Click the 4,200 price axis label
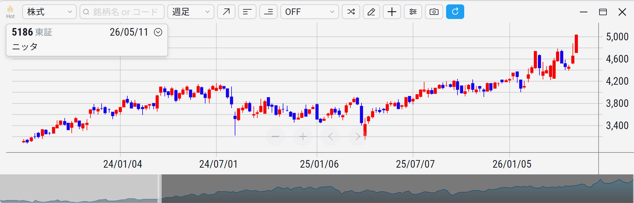The height and width of the screenshot is (203, 634). pos(617,81)
